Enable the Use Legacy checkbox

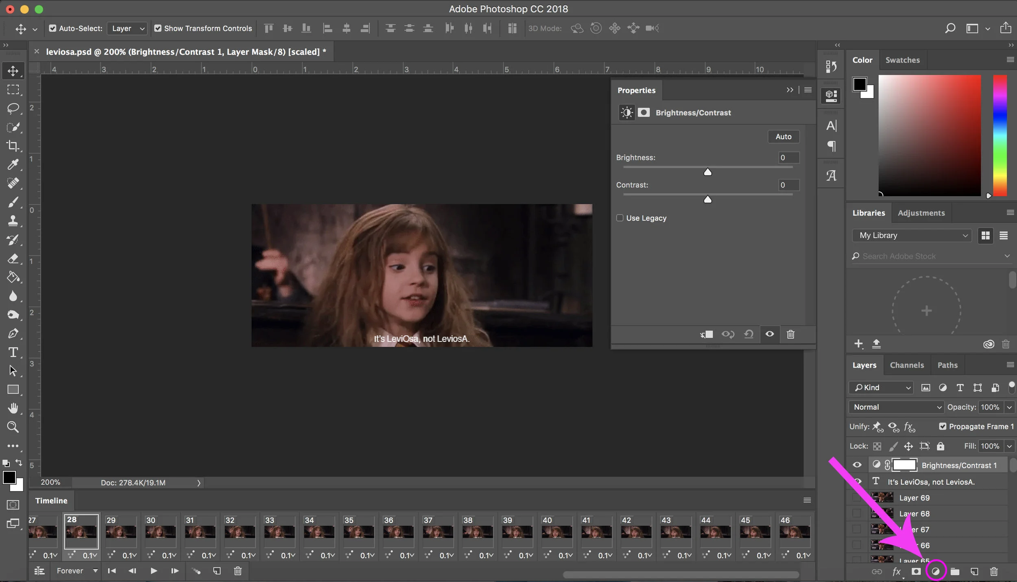click(x=620, y=218)
